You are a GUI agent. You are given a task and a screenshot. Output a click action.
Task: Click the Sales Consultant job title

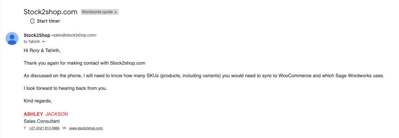[42, 121]
